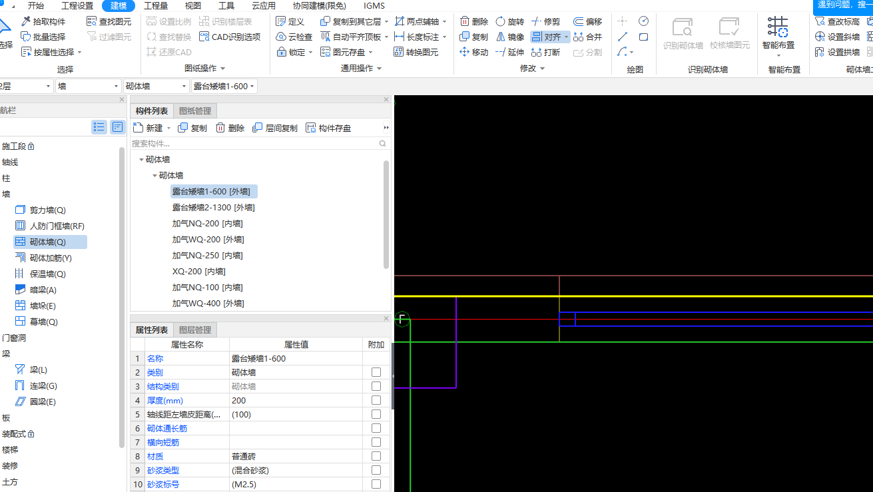Expand the 对齐 align dropdown
Viewport: 873px width, 492px height.
coord(566,37)
